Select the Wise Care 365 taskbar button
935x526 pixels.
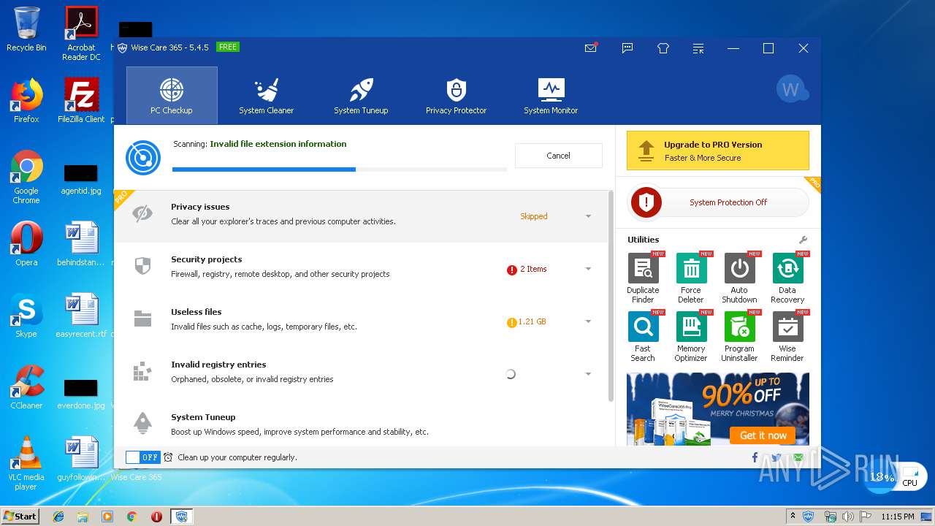click(x=181, y=517)
